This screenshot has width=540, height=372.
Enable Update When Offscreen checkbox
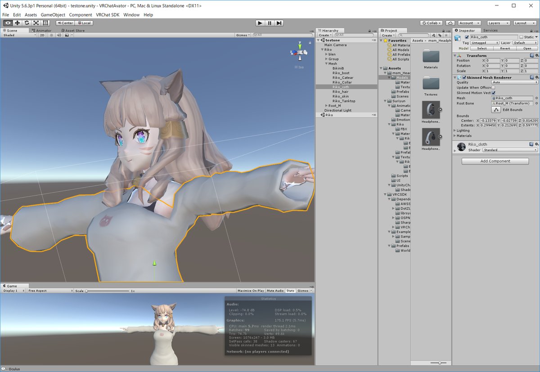point(494,87)
